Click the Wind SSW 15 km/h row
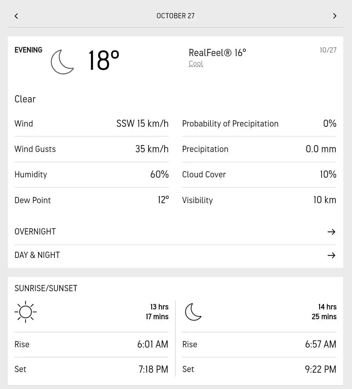 pos(91,124)
